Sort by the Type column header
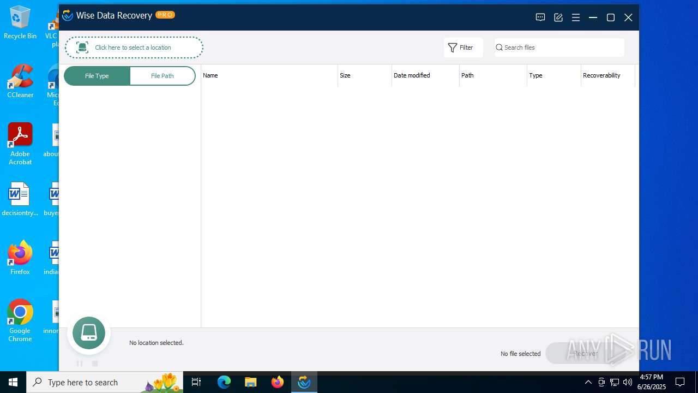Viewport: 698px width, 393px height. coord(554,75)
